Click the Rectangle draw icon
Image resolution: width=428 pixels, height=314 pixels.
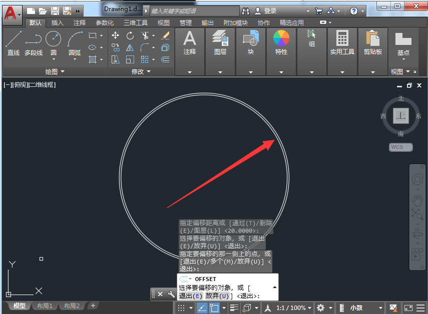93,35
